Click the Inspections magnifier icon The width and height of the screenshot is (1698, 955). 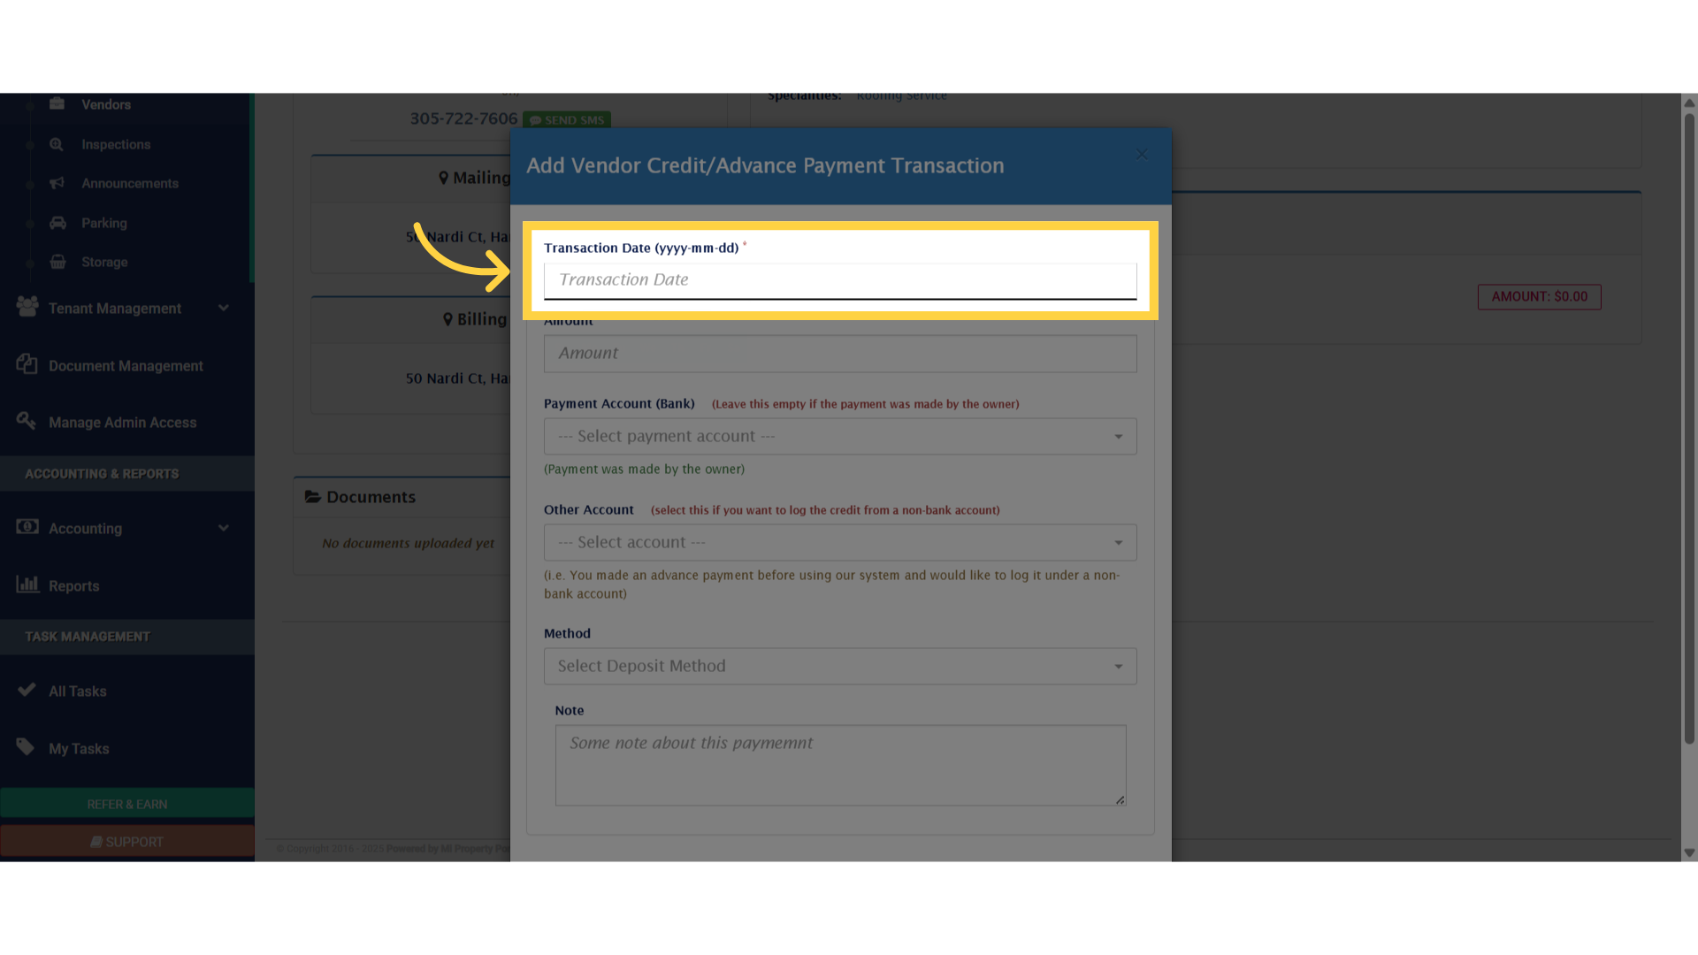coord(57,144)
